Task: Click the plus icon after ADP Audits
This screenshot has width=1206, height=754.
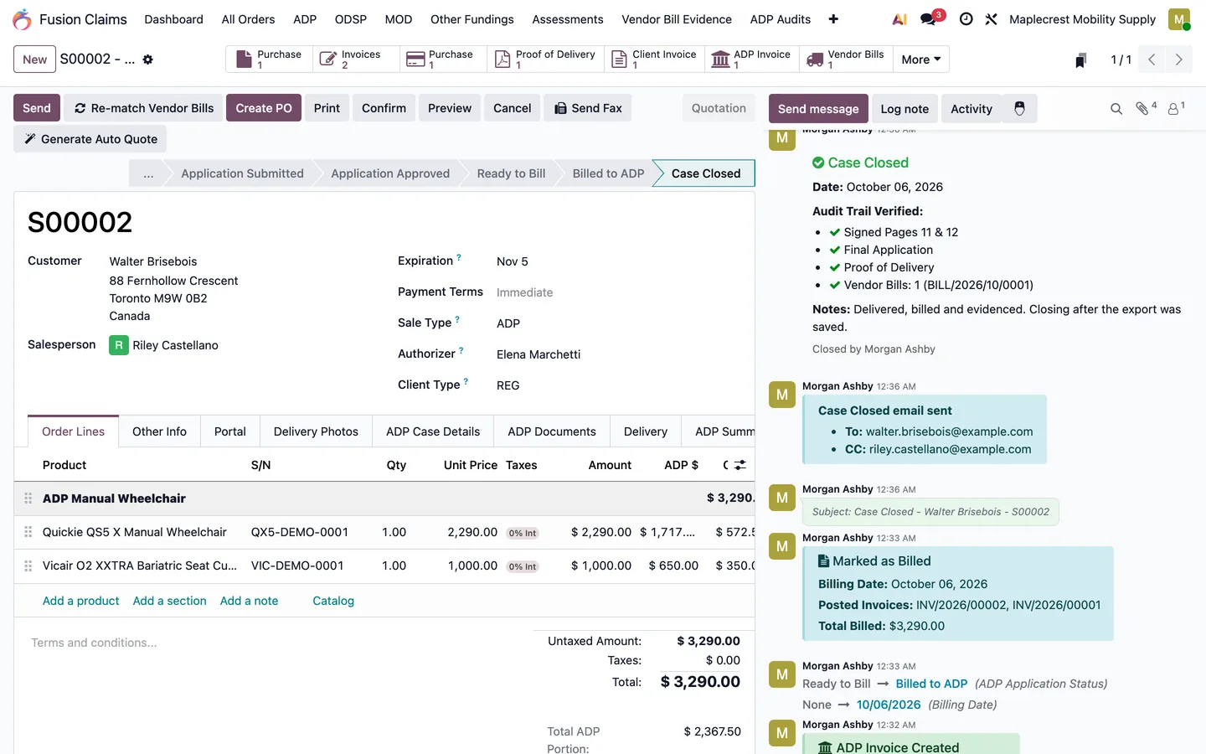Action: point(833,19)
